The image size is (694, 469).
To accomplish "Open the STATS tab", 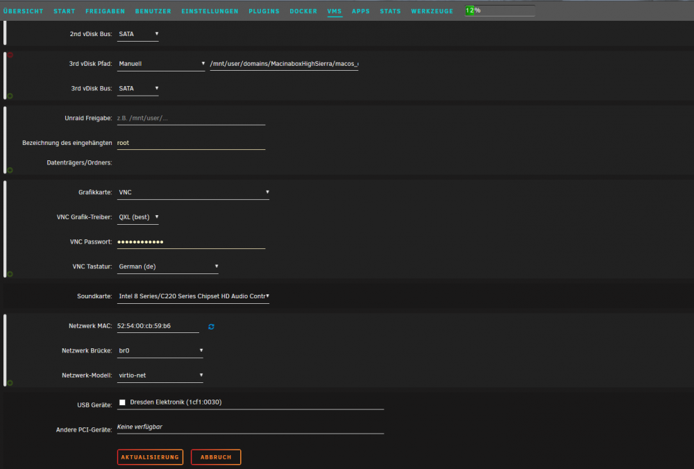I will tap(390, 11).
